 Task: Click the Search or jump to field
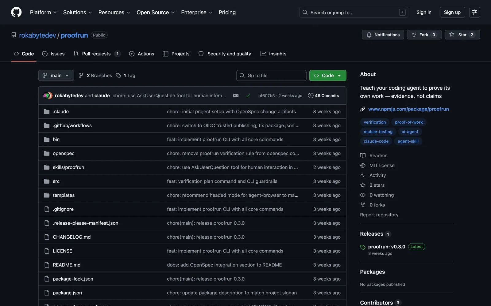pyautogui.click(x=354, y=12)
